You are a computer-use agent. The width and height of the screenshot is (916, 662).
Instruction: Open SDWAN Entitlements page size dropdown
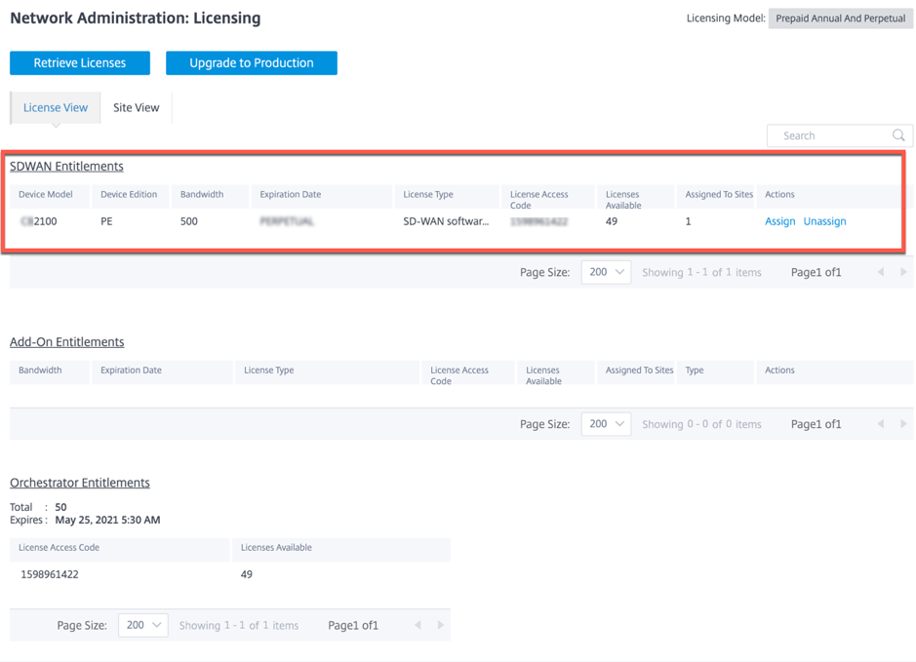607,272
